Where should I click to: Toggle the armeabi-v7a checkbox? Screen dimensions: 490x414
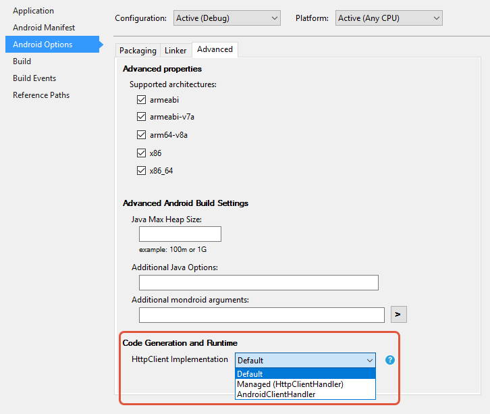141,117
